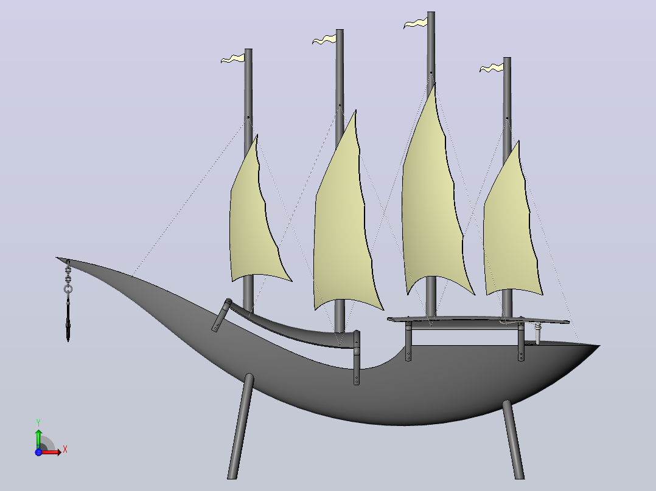Select the flag on the tallest mast
Viewport: 656px width, 491px height.
[416, 24]
